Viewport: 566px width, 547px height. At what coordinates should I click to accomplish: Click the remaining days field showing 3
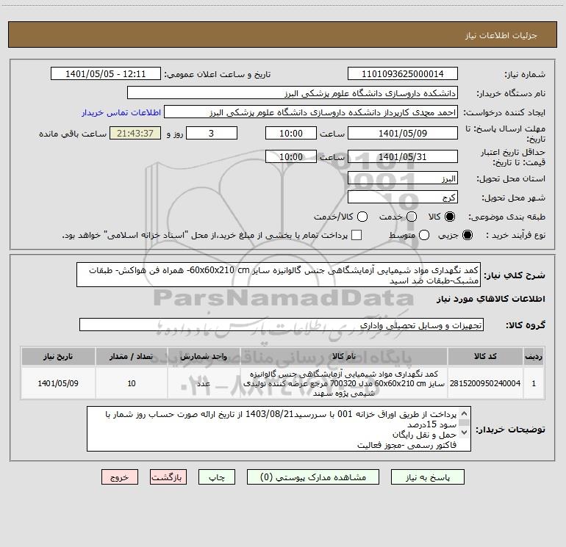click(x=212, y=133)
